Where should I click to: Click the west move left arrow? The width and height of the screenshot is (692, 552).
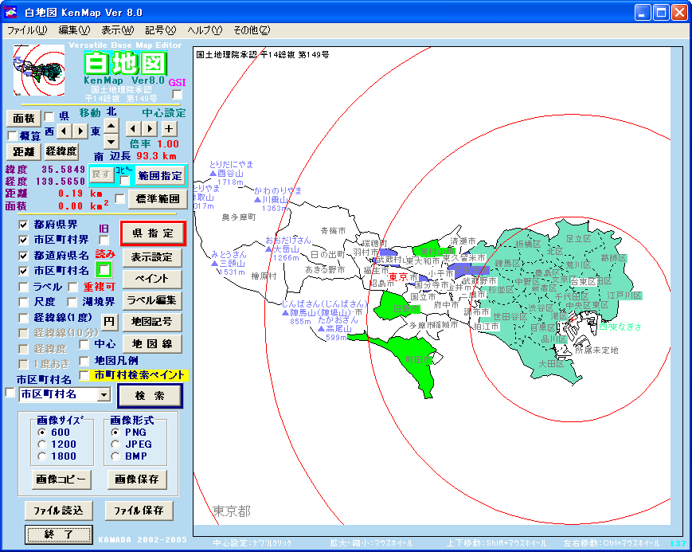click(65, 131)
